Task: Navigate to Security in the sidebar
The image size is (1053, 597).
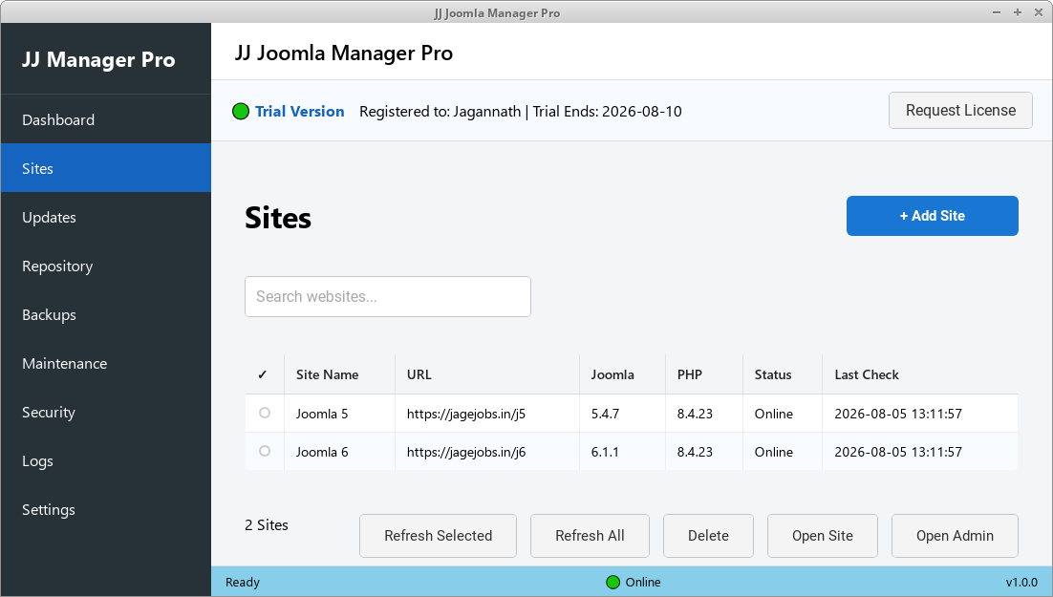Action: [x=106, y=413]
